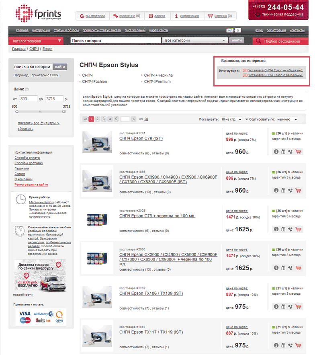Screen dimensions: 315x355
Task: Click the fprints logo
Action: click(x=38, y=14)
